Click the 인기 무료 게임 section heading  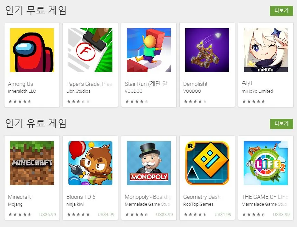click(x=36, y=10)
